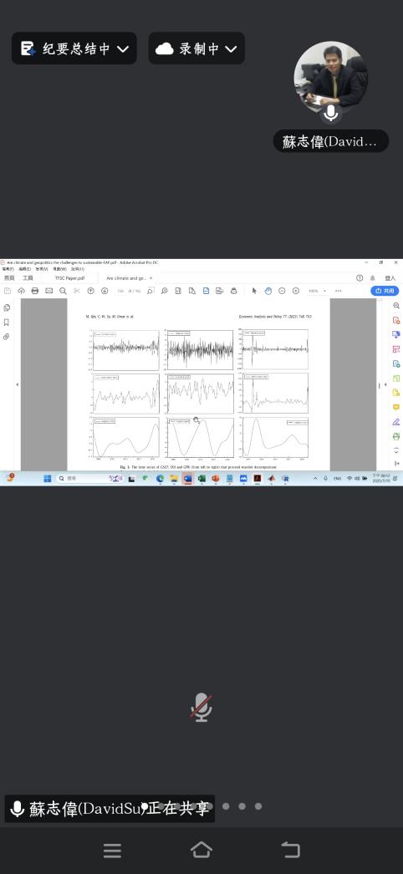Select the arrow selection tool in Acrobat
Viewport: 403px width, 874px height.
pyautogui.click(x=254, y=291)
